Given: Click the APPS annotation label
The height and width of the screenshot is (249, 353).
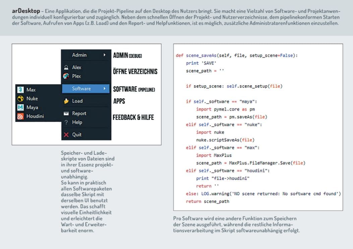Looking at the screenshot, I should click(119, 101).
